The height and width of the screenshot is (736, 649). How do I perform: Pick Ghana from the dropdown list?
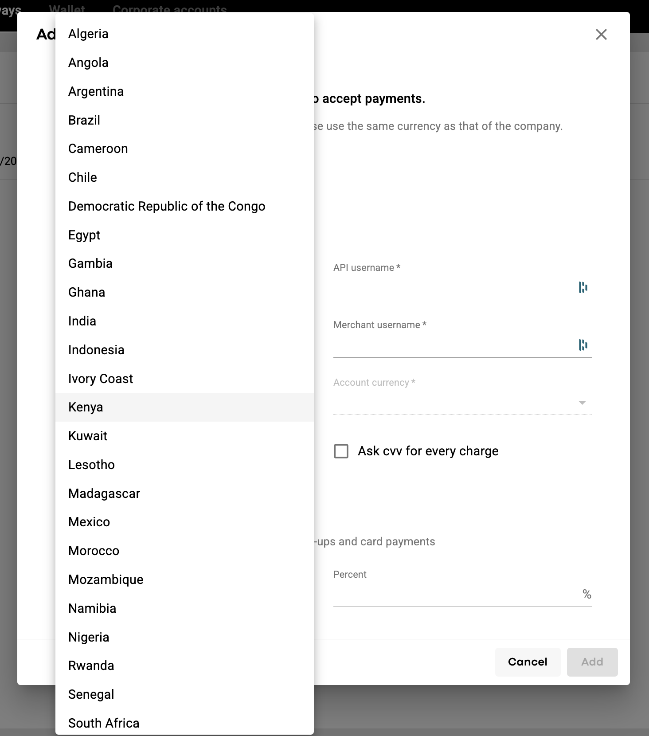pos(87,292)
